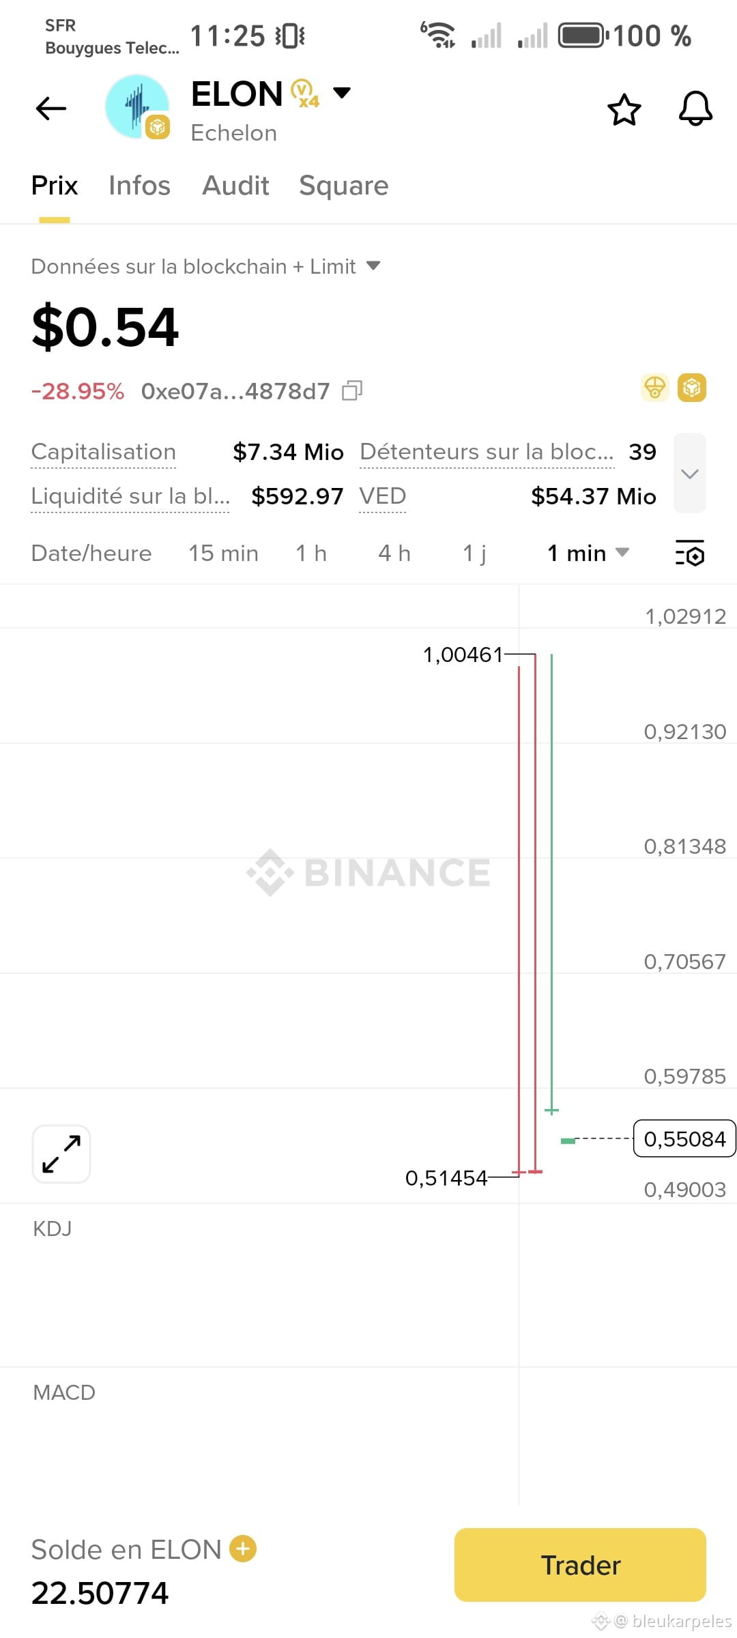Open chart indicator settings icon

pos(690,553)
